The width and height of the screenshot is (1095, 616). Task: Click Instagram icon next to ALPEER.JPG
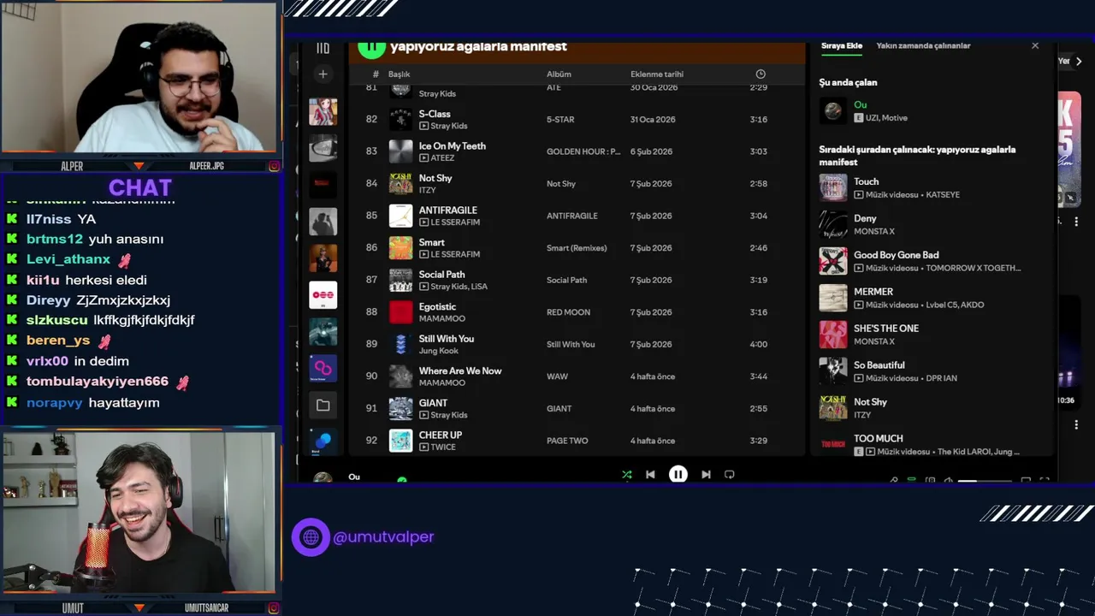click(x=274, y=166)
